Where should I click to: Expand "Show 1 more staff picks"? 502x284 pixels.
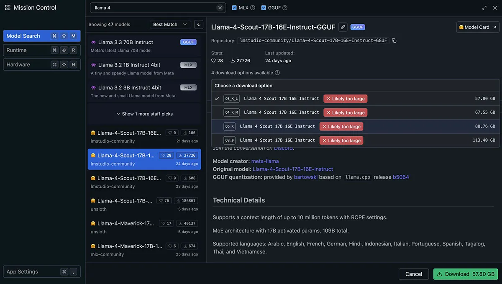tap(144, 114)
